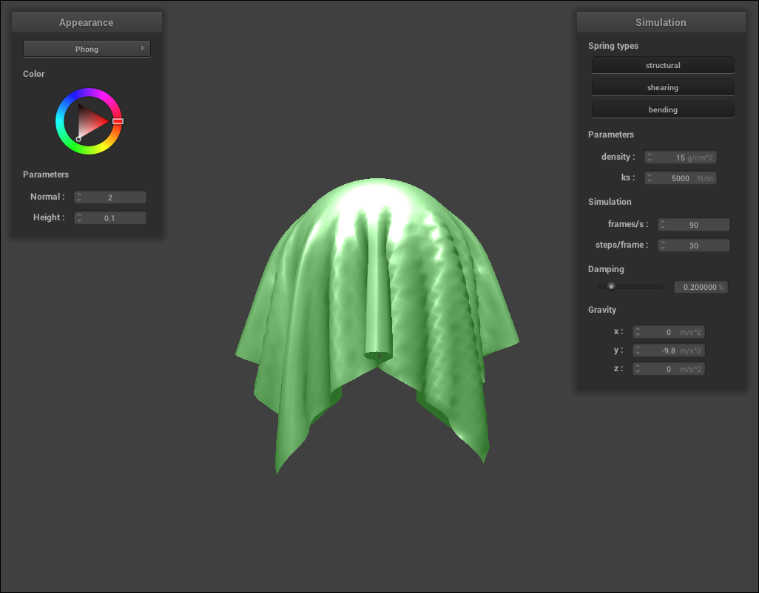The image size is (759, 593).
Task: Click the Simulation panel title bar
Action: pos(661,22)
